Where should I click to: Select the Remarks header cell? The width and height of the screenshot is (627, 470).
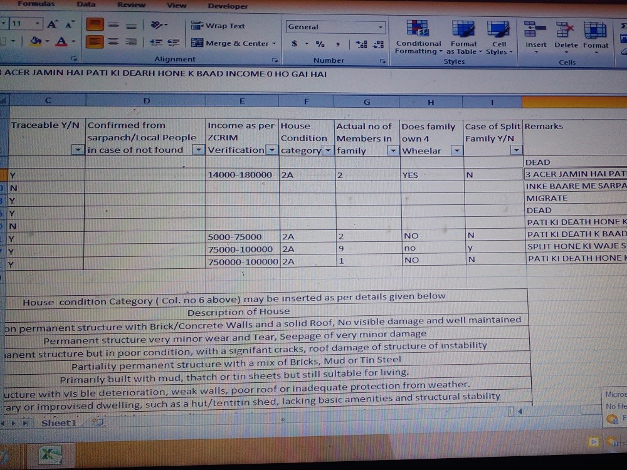[574, 137]
